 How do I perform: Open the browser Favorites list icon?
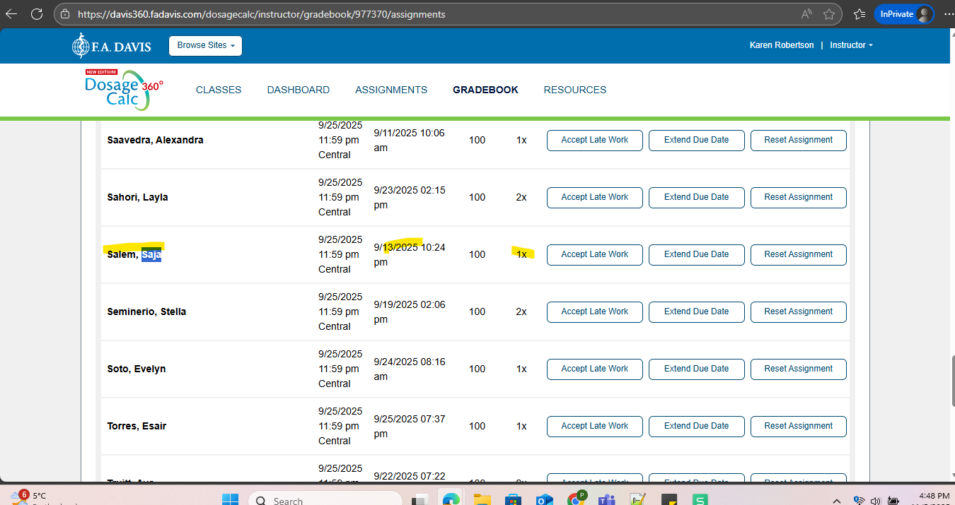(x=859, y=14)
